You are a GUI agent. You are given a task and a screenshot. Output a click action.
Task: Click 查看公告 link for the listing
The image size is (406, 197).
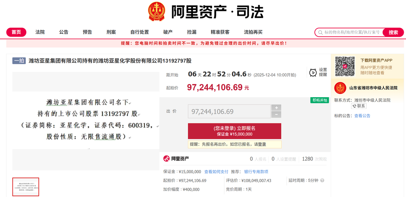click(x=362, y=116)
